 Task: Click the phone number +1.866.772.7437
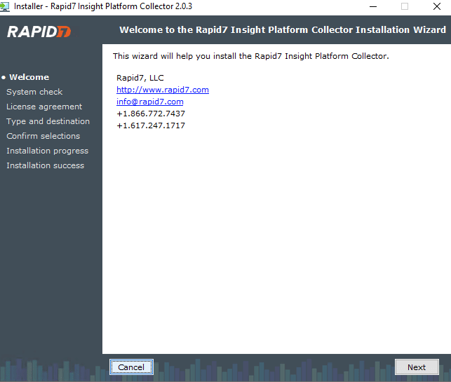pos(151,114)
